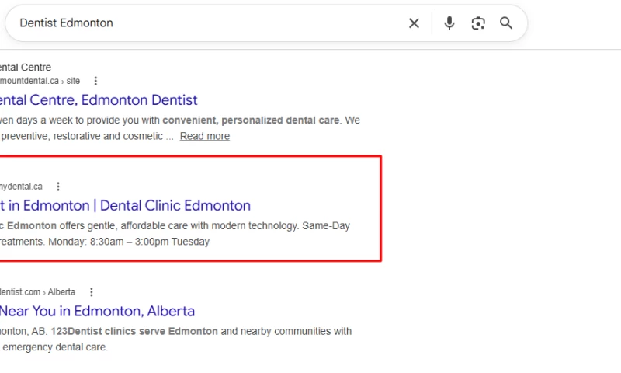Screen dimensions: 621x373
Task: Click the Dental Centre site name
Action: tap(26, 68)
